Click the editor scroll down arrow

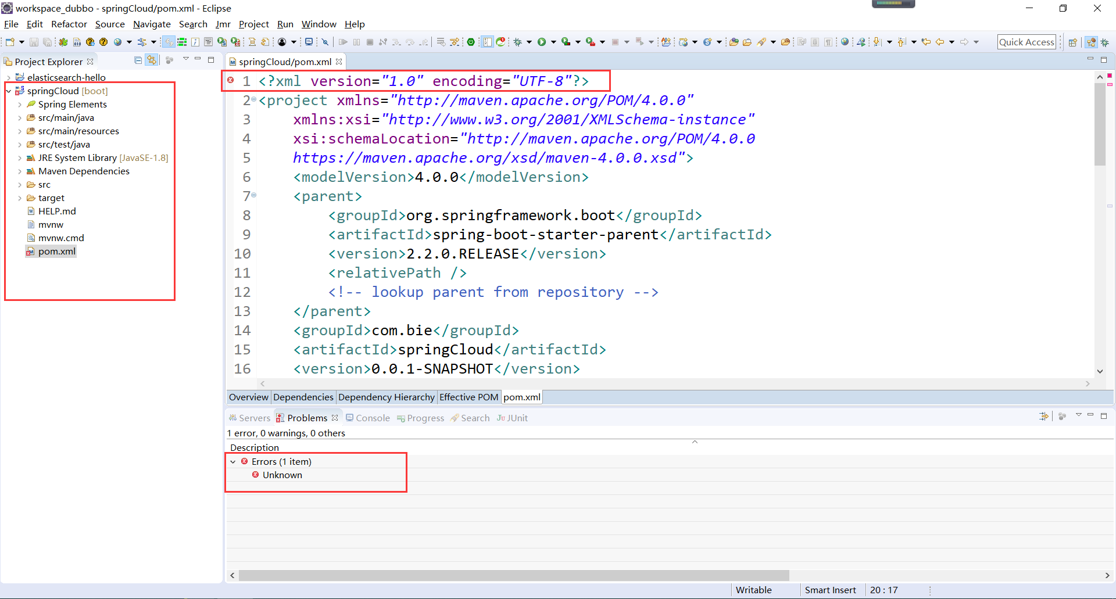1100,371
